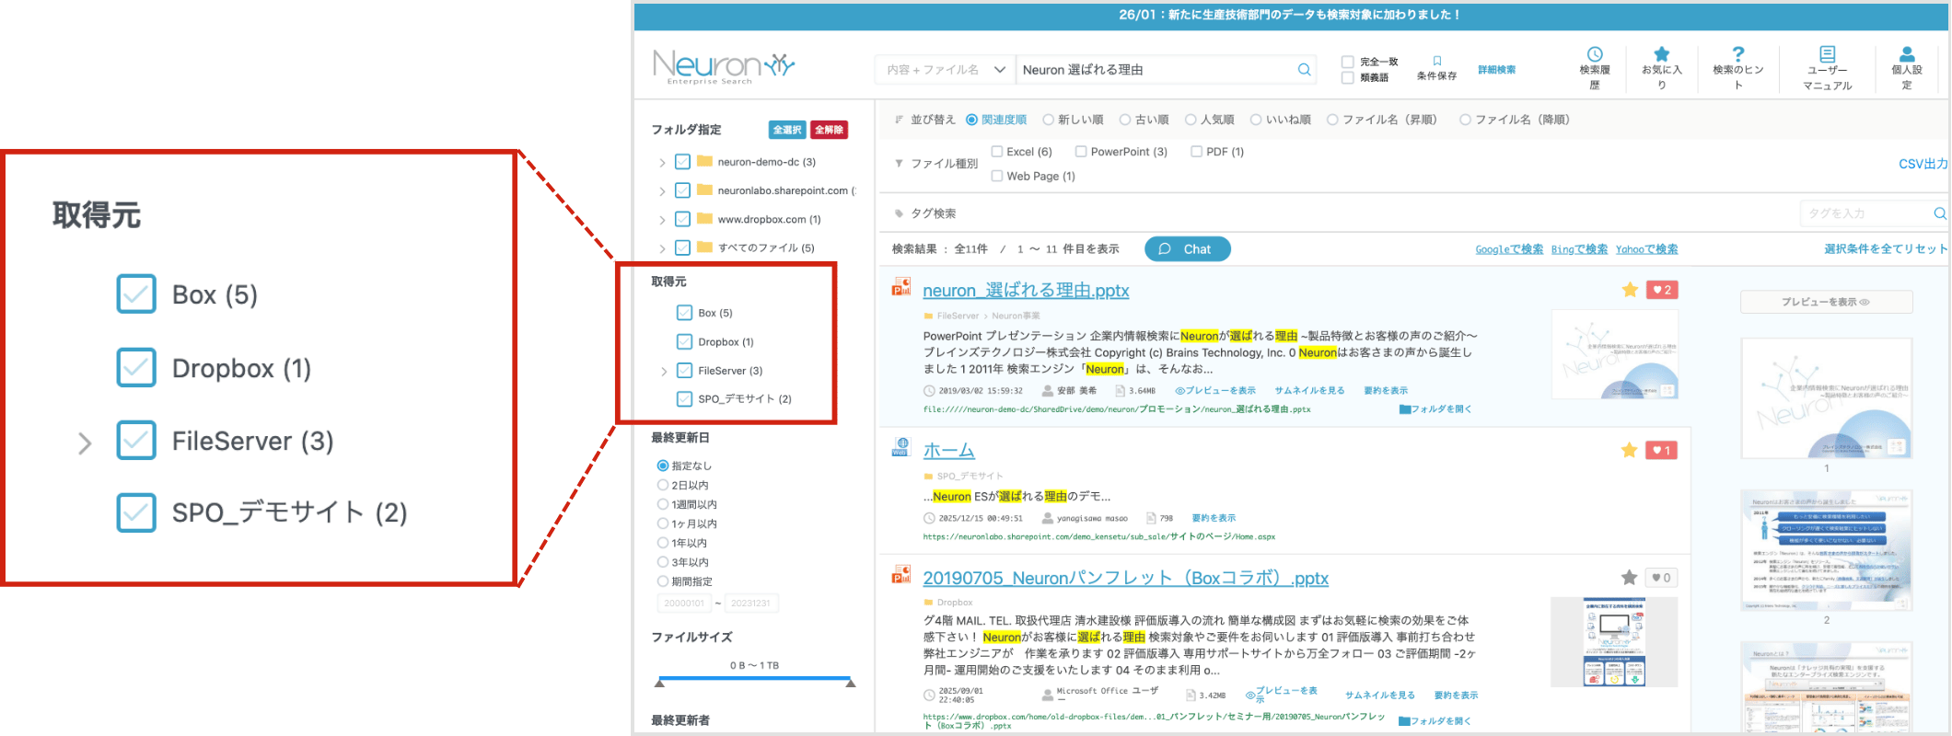The height and width of the screenshot is (736, 1952).
Task: Expand the www.dropbox.com folder tree
Action: 662,220
